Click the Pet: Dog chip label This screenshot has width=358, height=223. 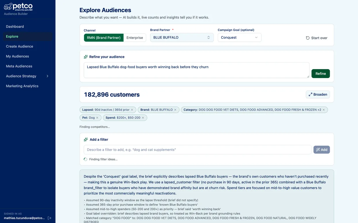click(88, 118)
